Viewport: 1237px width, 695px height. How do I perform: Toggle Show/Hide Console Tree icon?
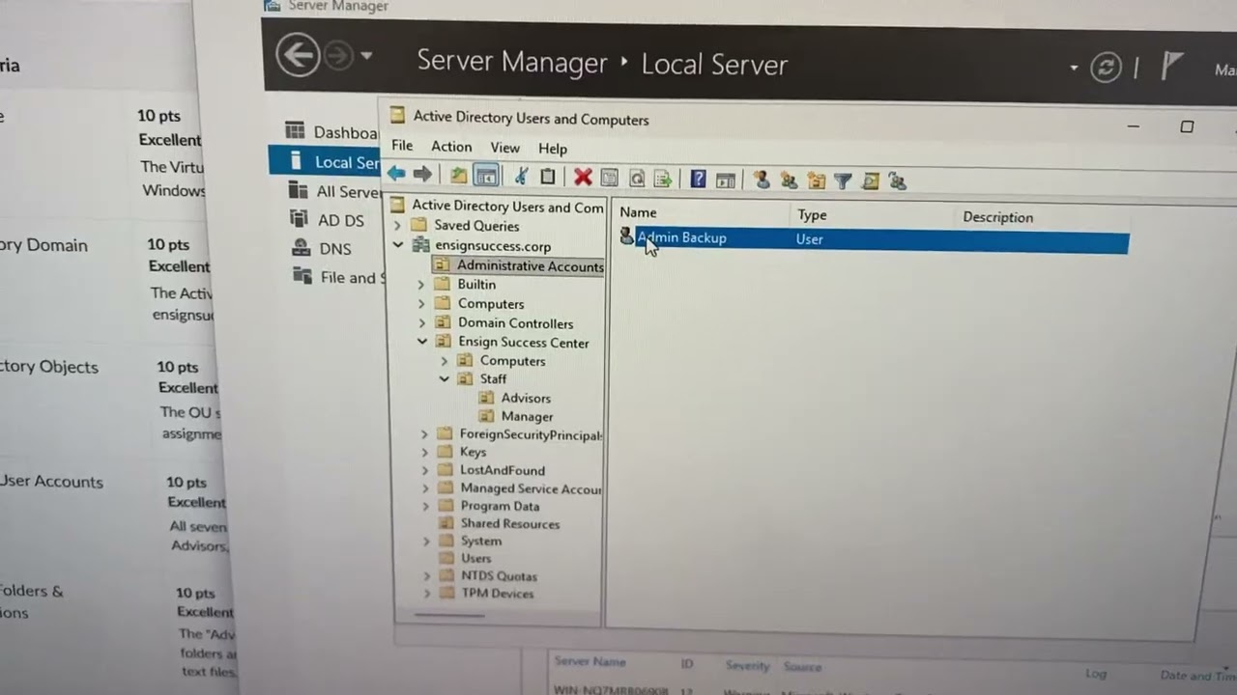(x=486, y=176)
